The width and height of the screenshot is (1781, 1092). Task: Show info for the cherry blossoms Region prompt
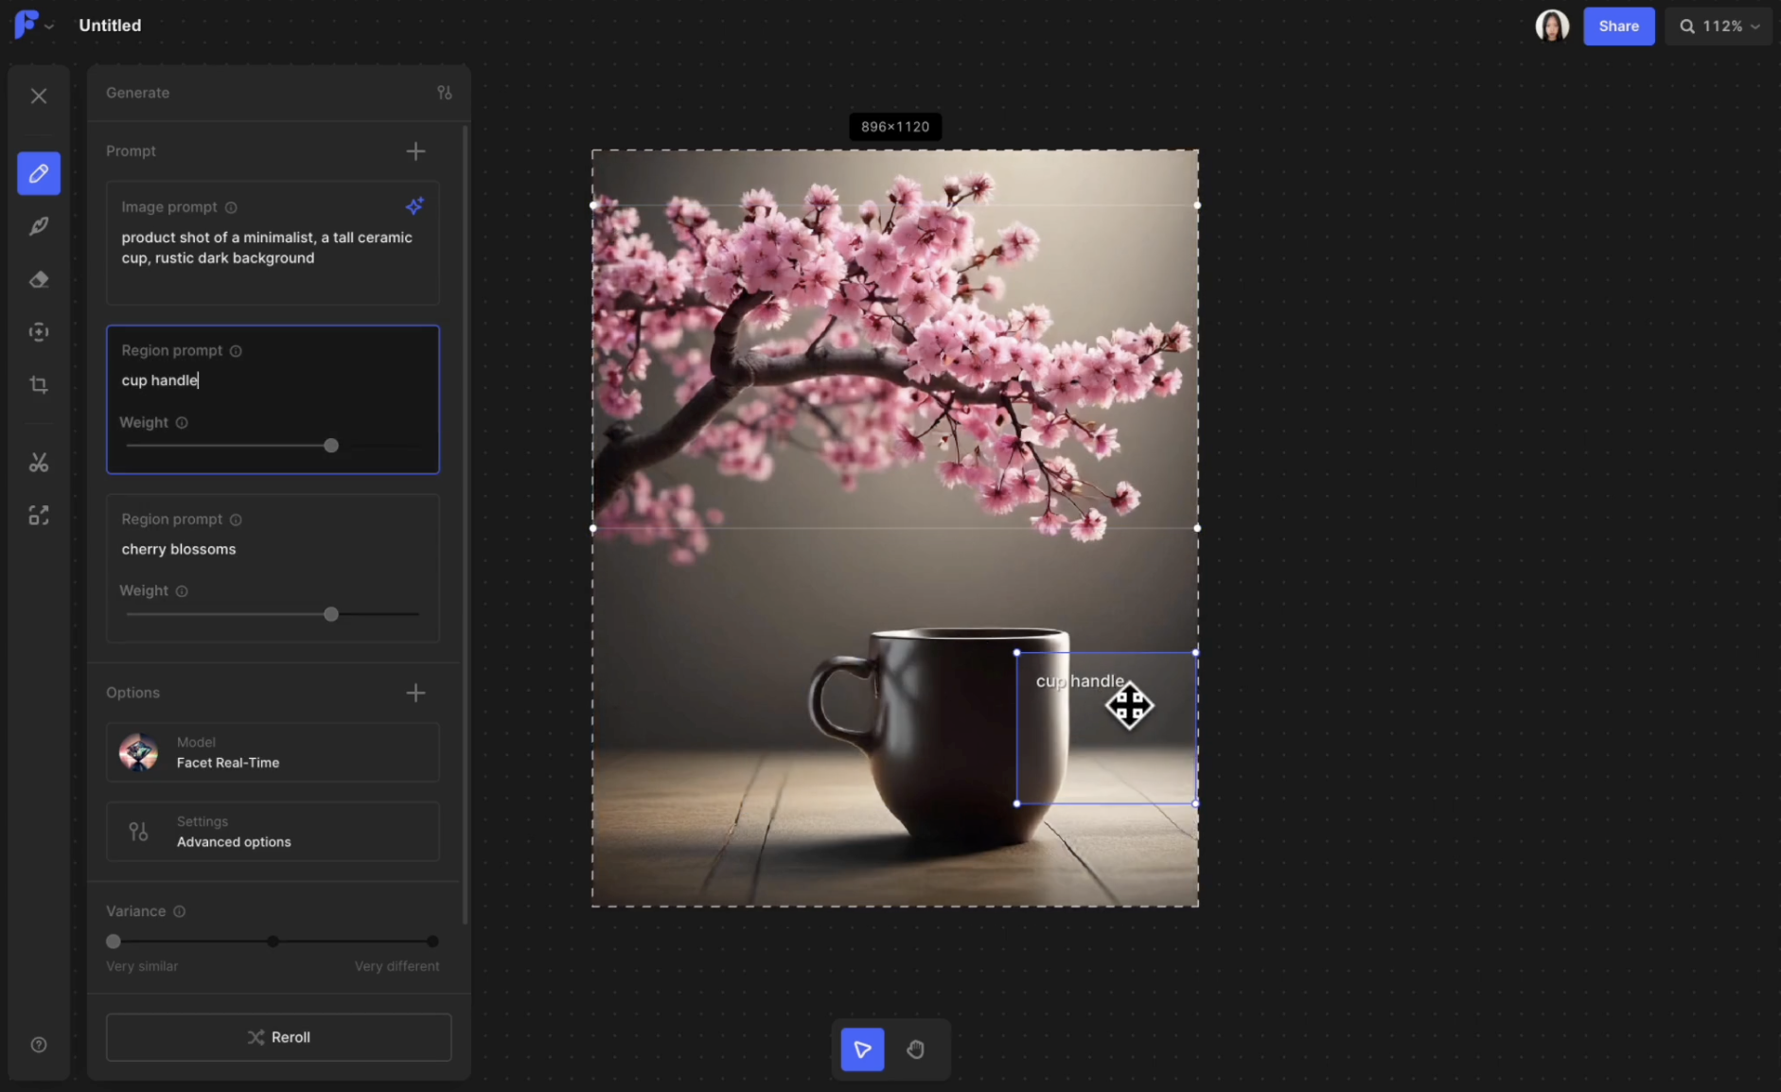[x=236, y=520]
